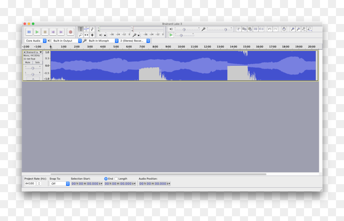The image size is (344, 221).
Task: Open the recording meter microphone dropdown
Action: [136, 35]
